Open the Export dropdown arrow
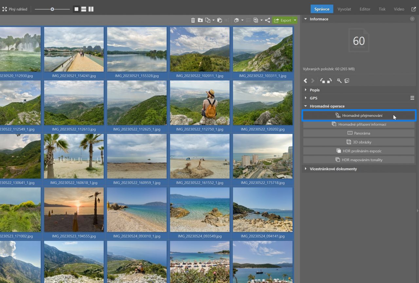The width and height of the screenshot is (419, 283). (x=295, y=20)
